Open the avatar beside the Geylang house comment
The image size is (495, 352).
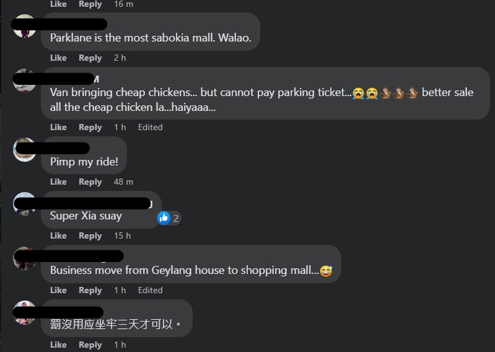(x=24, y=258)
